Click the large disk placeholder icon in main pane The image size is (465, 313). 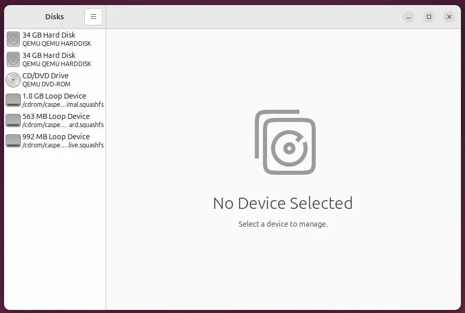click(285, 142)
